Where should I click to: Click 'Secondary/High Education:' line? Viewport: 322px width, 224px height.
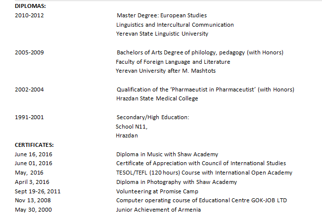coord(153,117)
